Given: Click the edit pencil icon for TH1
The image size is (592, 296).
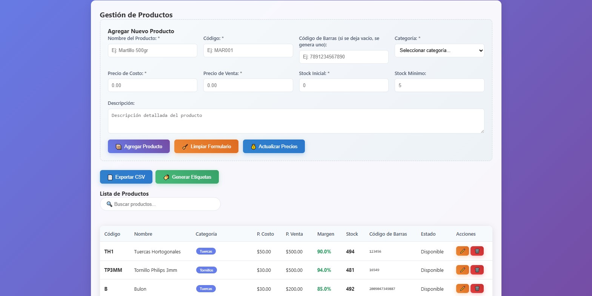Looking at the screenshot, I should (x=462, y=251).
